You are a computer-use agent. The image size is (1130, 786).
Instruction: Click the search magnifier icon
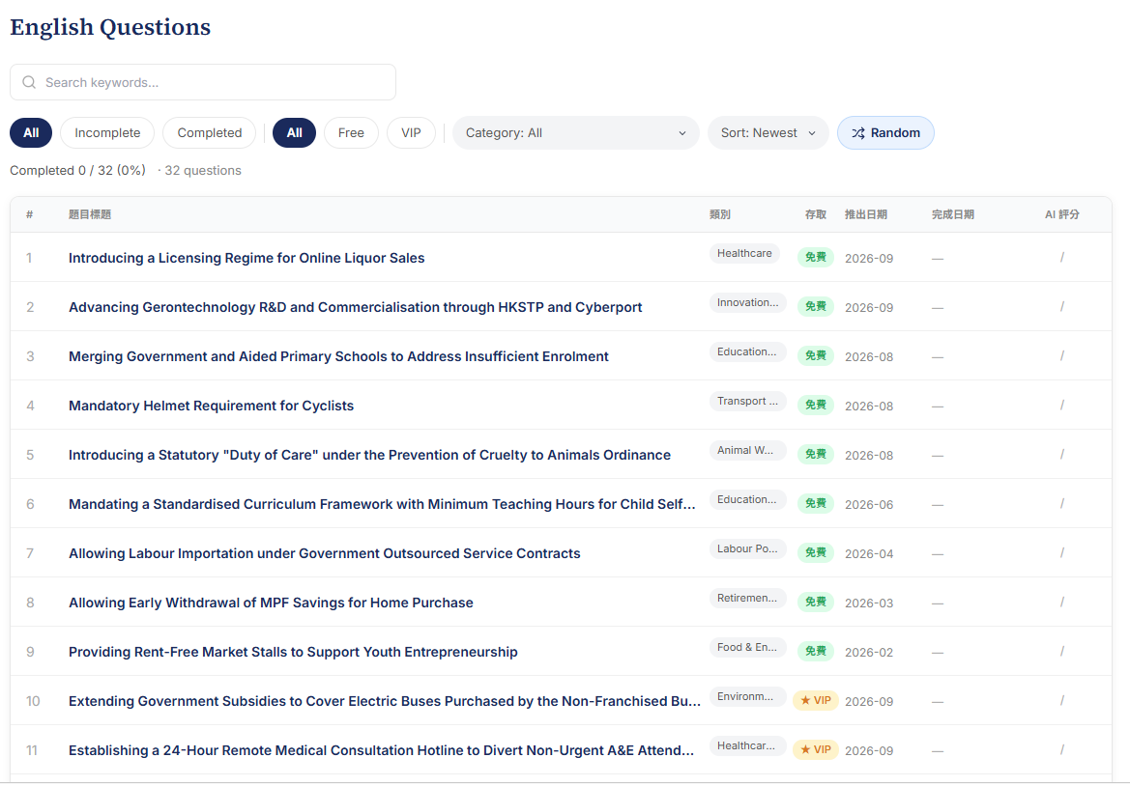tap(29, 82)
